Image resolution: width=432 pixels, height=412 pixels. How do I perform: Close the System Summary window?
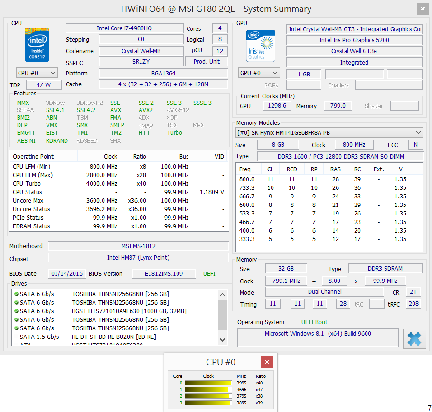(x=423, y=9)
